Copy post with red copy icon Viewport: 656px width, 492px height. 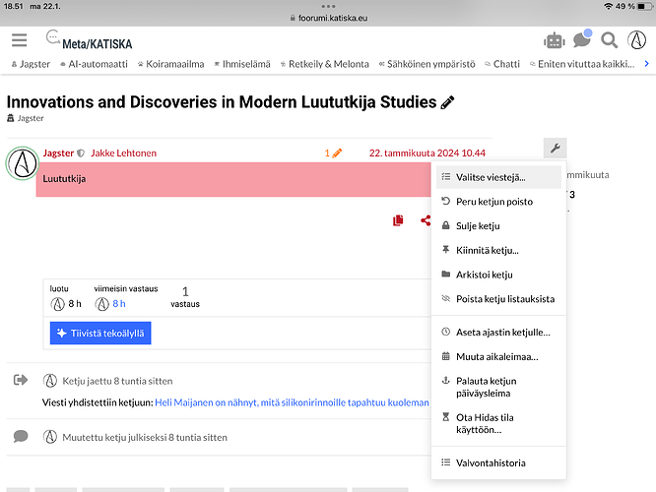[398, 220]
